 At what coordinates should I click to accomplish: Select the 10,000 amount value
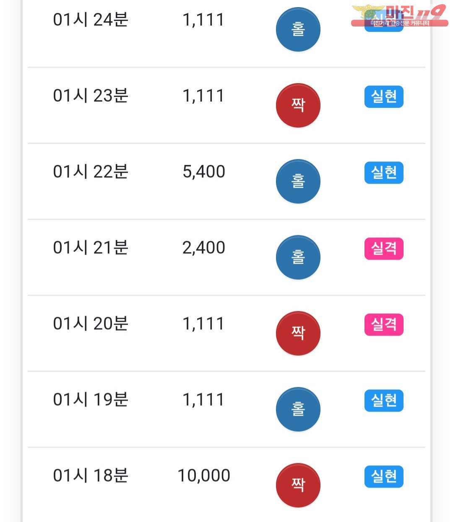coord(204,476)
